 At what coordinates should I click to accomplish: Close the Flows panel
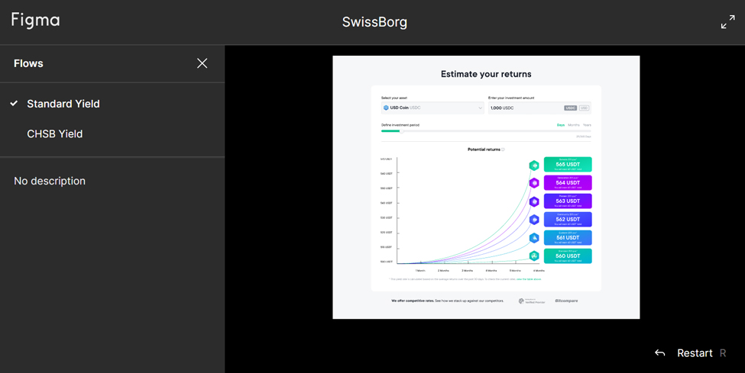[x=202, y=63]
